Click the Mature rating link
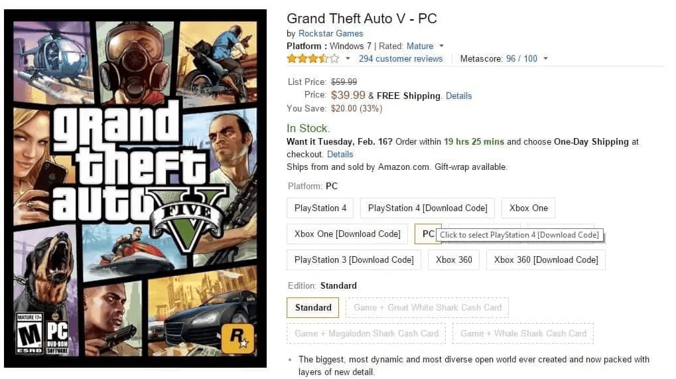Screen dimensions: 676x379 419,46
